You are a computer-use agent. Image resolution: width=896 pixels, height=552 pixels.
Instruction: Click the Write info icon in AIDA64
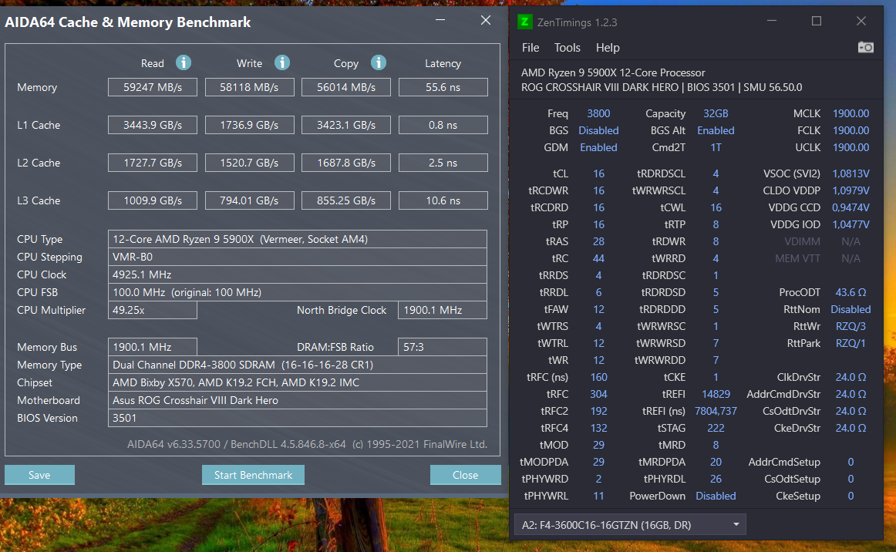tap(281, 62)
